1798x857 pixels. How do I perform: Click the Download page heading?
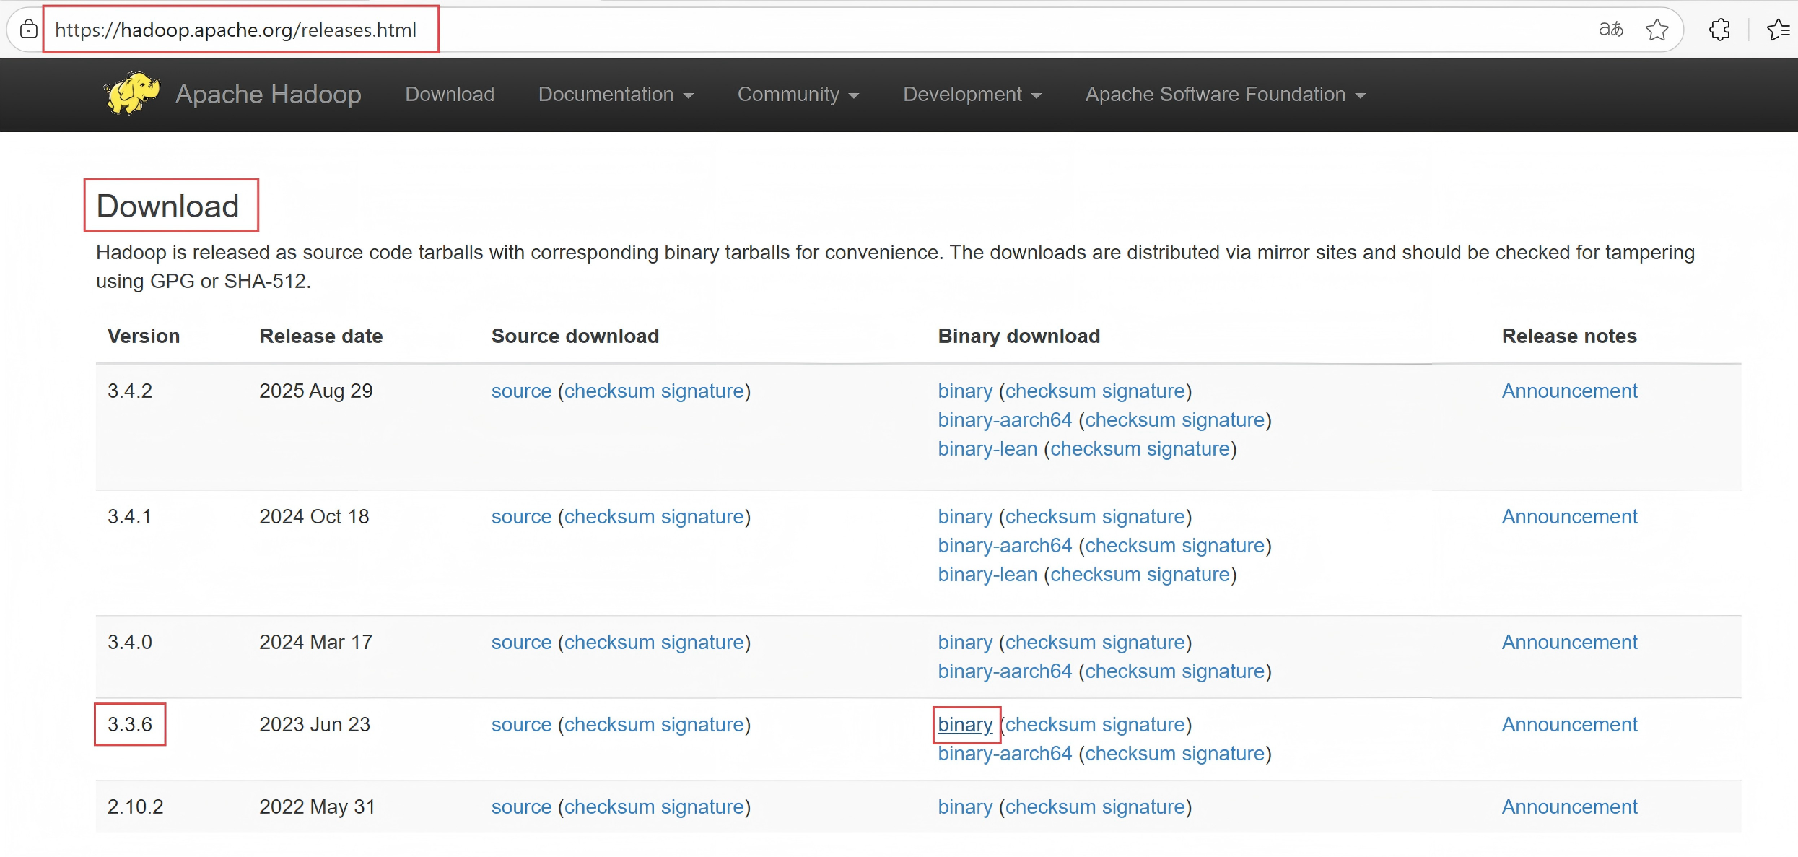point(167,206)
